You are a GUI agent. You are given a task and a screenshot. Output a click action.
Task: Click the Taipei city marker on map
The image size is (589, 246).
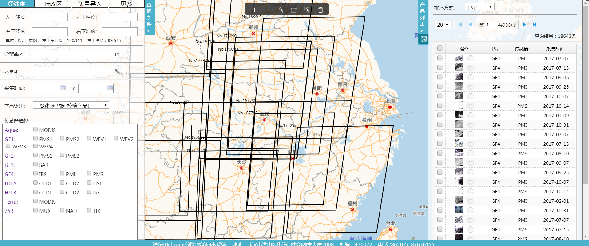pyautogui.click(x=391, y=229)
